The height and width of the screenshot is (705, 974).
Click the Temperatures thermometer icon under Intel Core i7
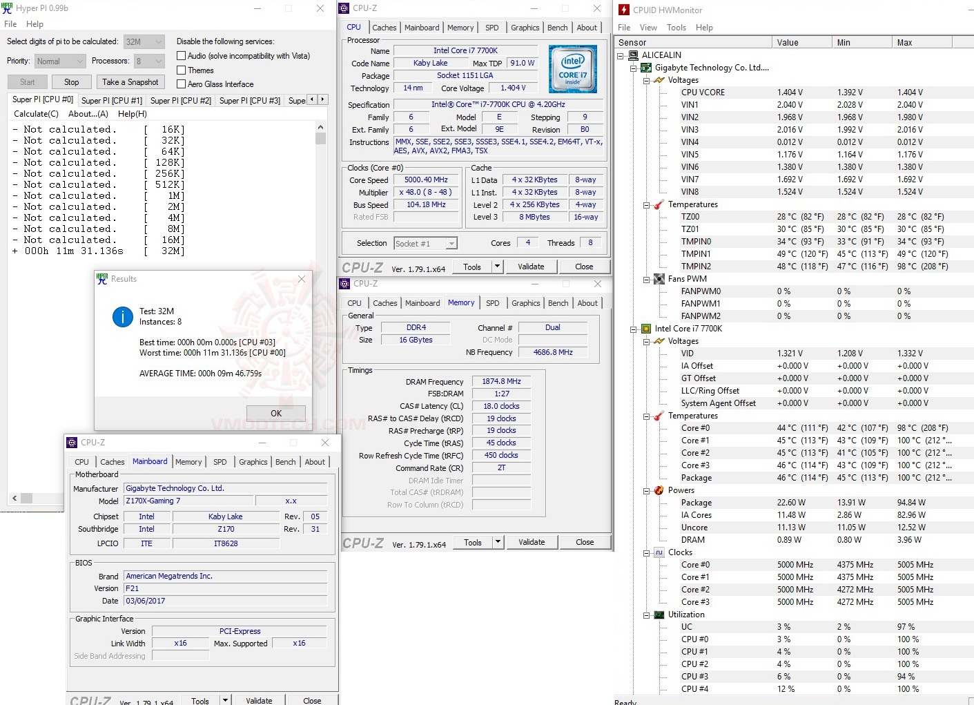click(658, 415)
